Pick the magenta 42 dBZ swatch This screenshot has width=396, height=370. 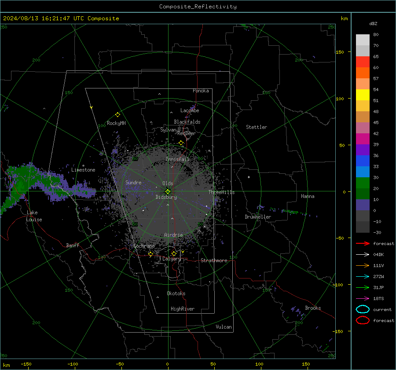pos(363,139)
